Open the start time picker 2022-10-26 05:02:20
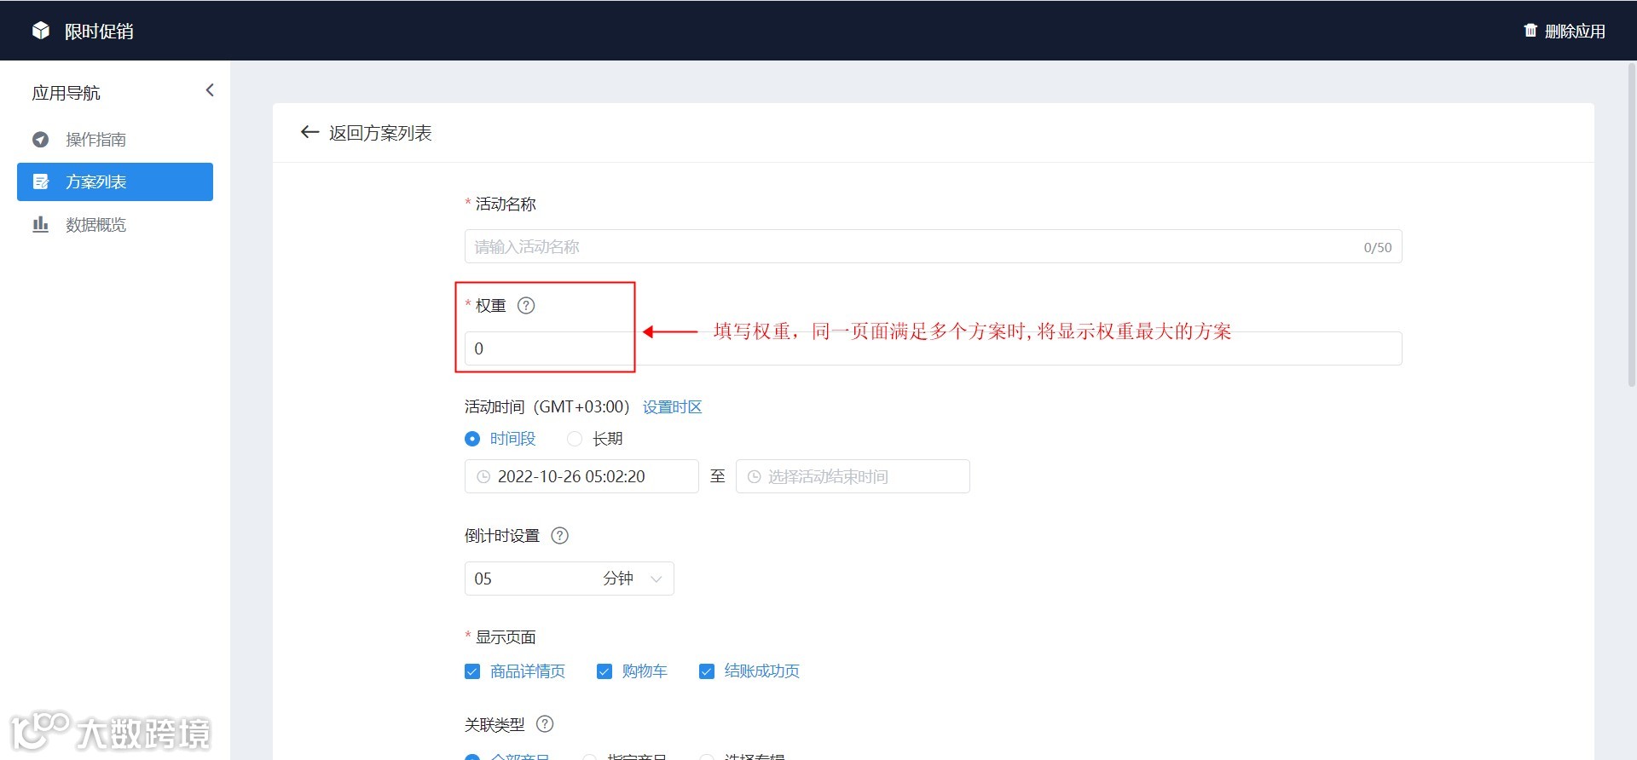The width and height of the screenshot is (1637, 760). click(581, 476)
